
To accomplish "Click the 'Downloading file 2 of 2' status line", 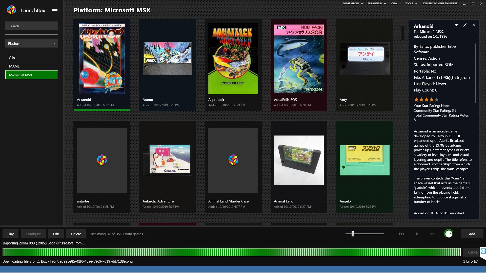I will point(67,261).
